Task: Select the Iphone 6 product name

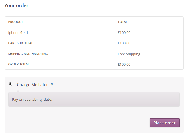Action: 15,33
